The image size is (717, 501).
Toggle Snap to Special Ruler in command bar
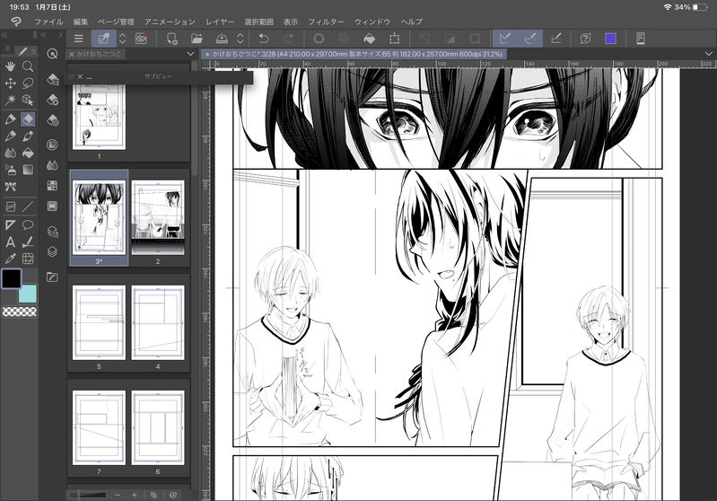pos(530,39)
